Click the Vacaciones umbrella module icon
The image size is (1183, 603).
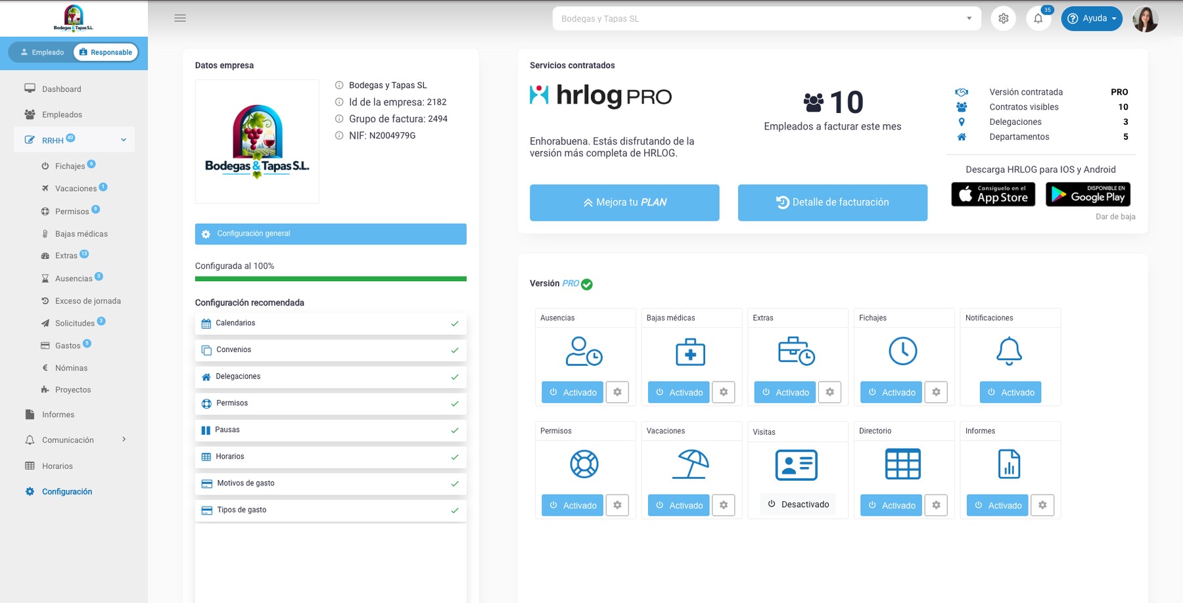click(690, 464)
